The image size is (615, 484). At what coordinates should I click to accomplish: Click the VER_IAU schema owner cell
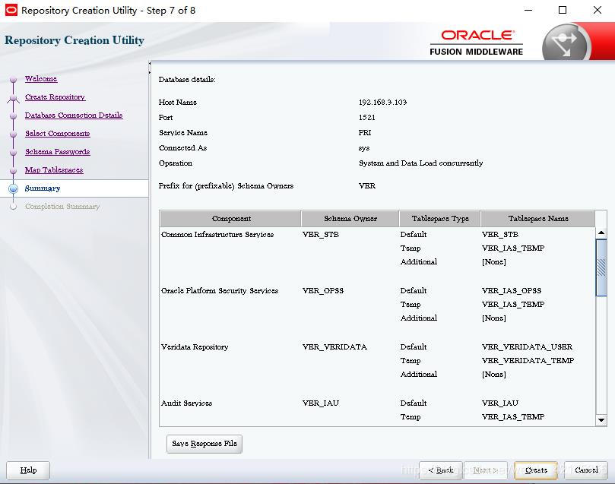pyautogui.click(x=321, y=403)
